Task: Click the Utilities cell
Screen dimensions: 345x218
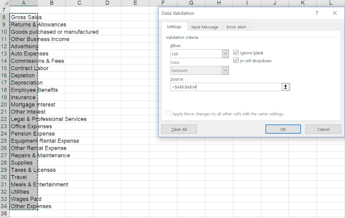Action: click(23, 192)
